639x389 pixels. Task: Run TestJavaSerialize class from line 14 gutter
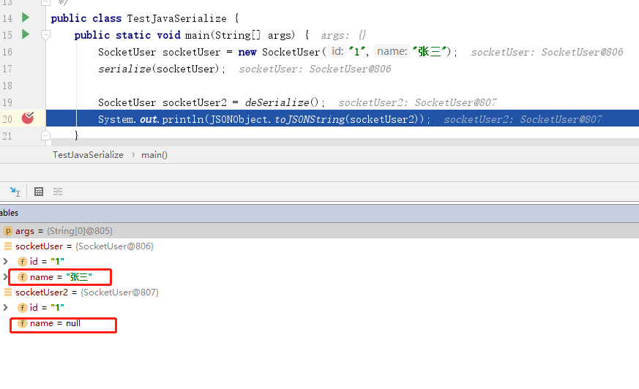(x=26, y=18)
